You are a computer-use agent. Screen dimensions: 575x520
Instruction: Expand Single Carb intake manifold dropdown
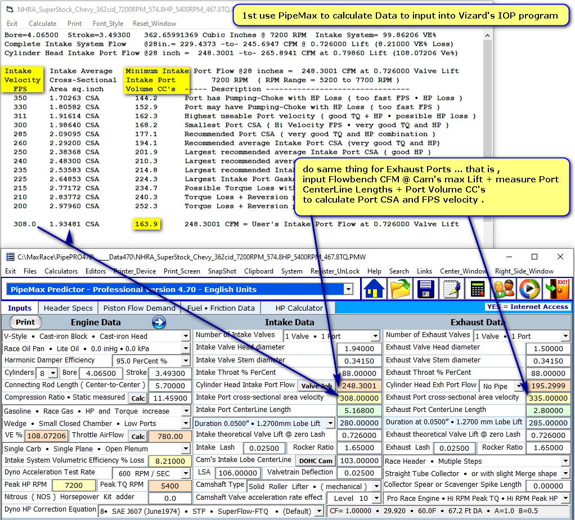[x=186, y=449]
